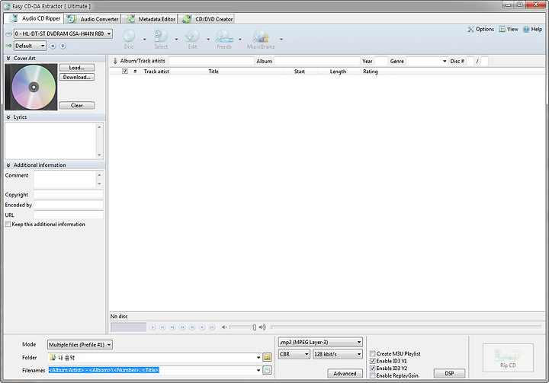The image size is (549, 383).
Task: Toggle the select-all tracks checkbox in header
Action: [x=124, y=71]
